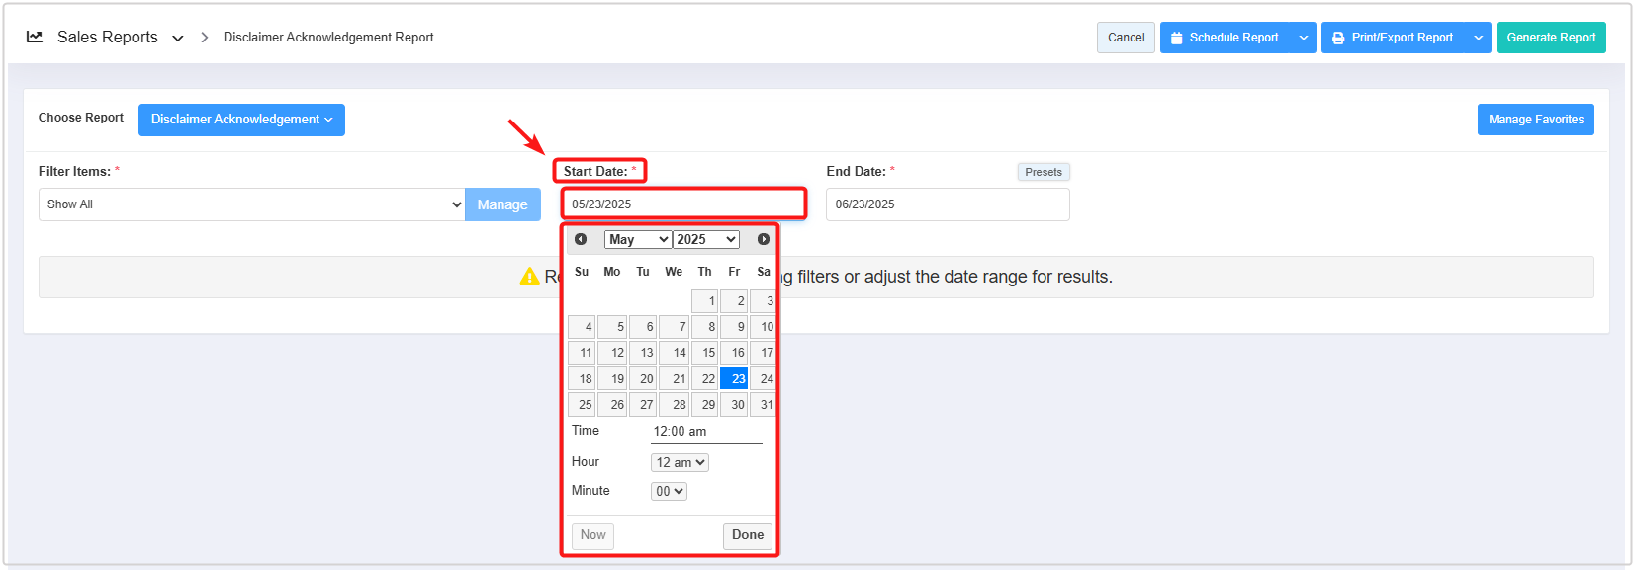Click the Presets button near End Date

1043,172
